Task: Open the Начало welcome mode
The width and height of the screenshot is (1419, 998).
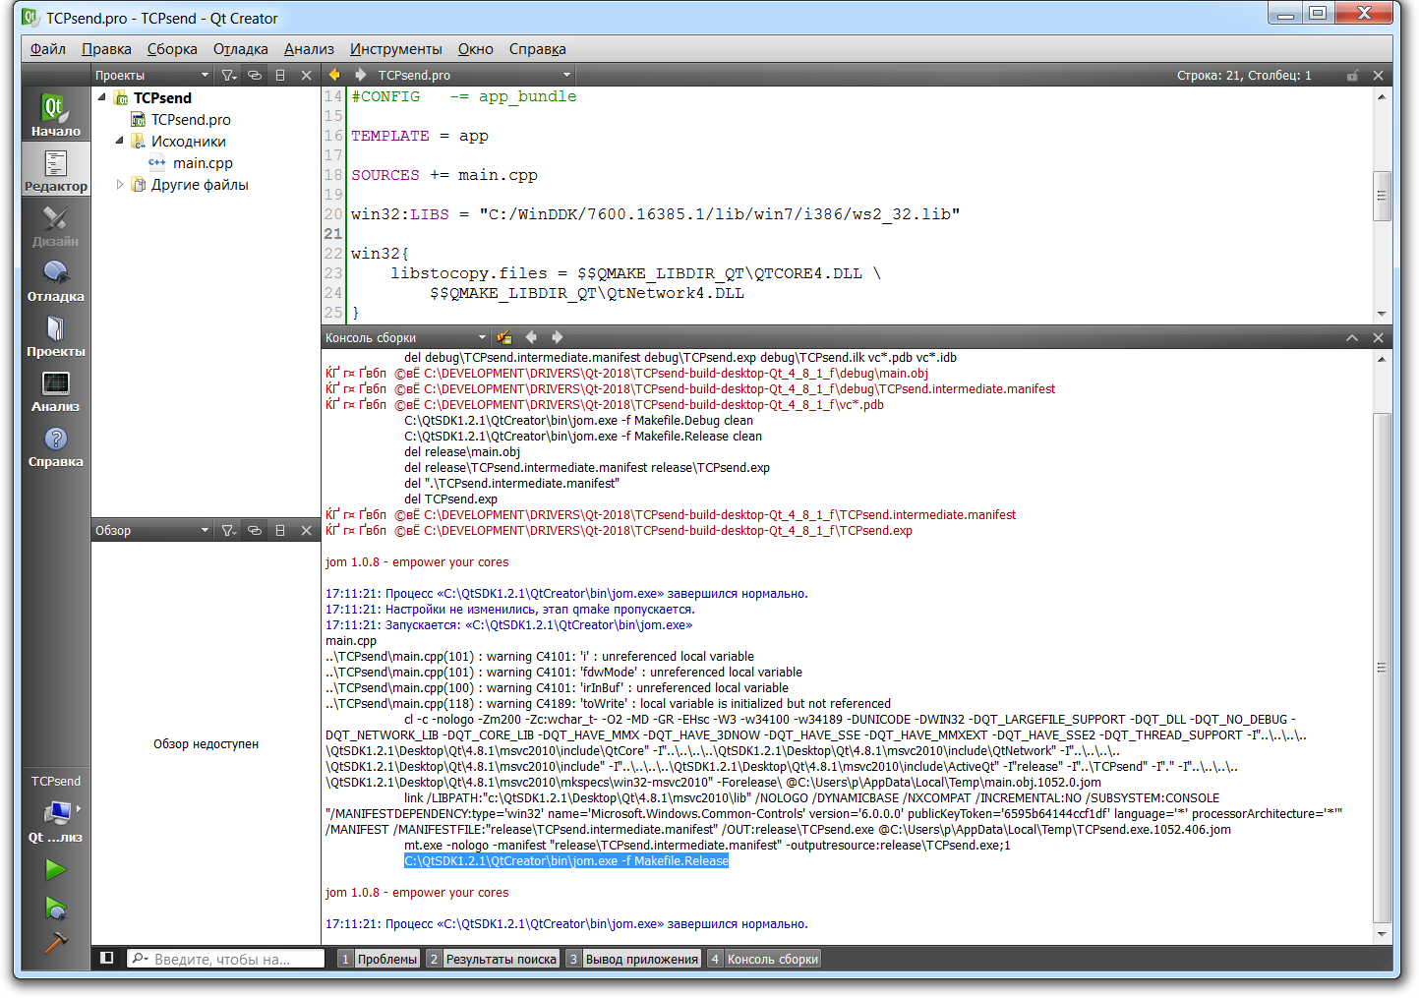Action: 56,115
